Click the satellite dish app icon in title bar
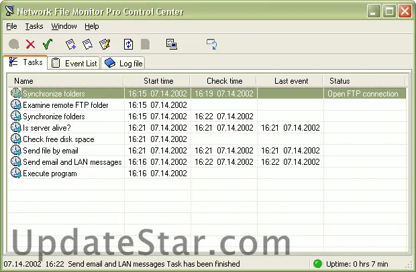This screenshot has height=272, width=416. (x=10, y=11)
